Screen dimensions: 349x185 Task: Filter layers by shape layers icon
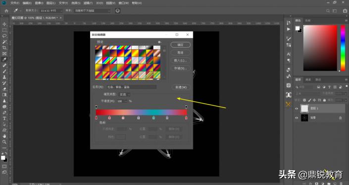coord(335,87)
